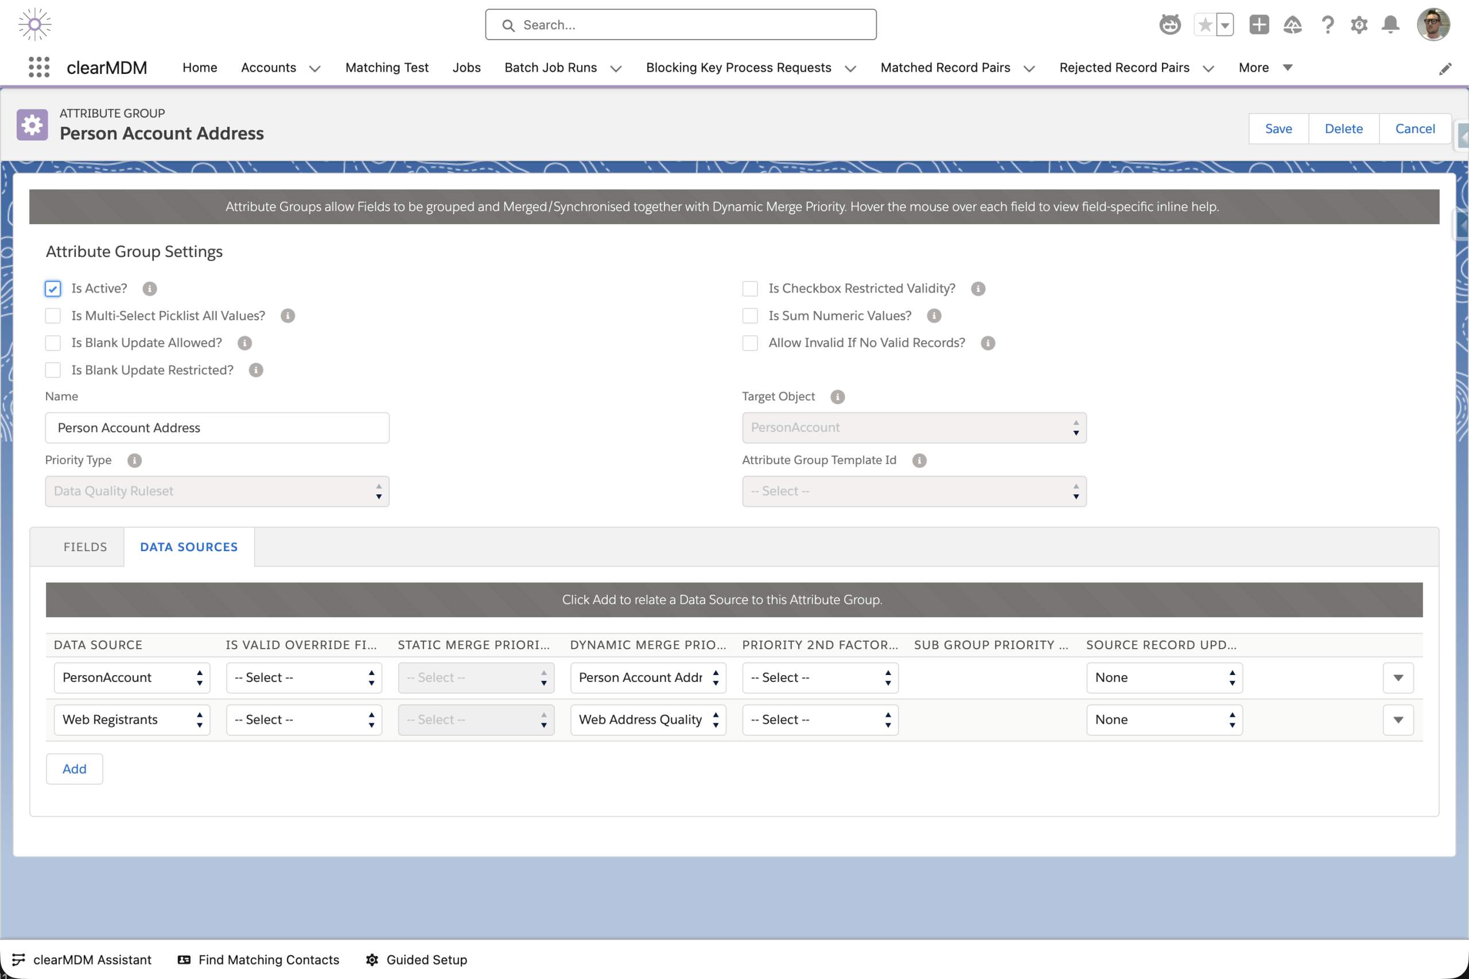Open Dynamic Merge Priority dropdown for Web Registrants
1469x979 pixels.
(648, 720)
